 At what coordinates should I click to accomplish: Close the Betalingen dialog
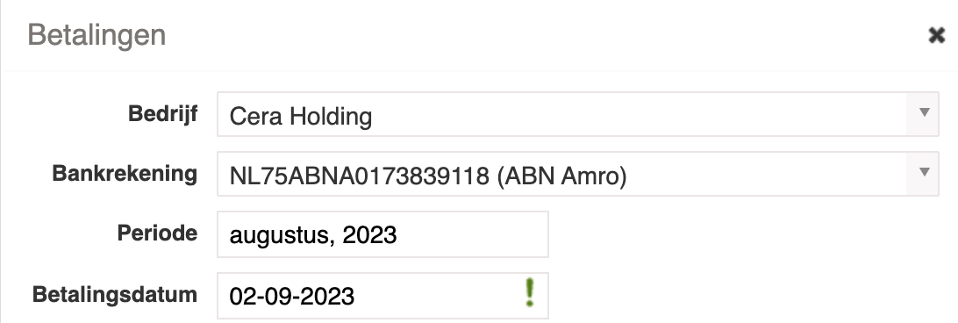click(x=936, y=35)
